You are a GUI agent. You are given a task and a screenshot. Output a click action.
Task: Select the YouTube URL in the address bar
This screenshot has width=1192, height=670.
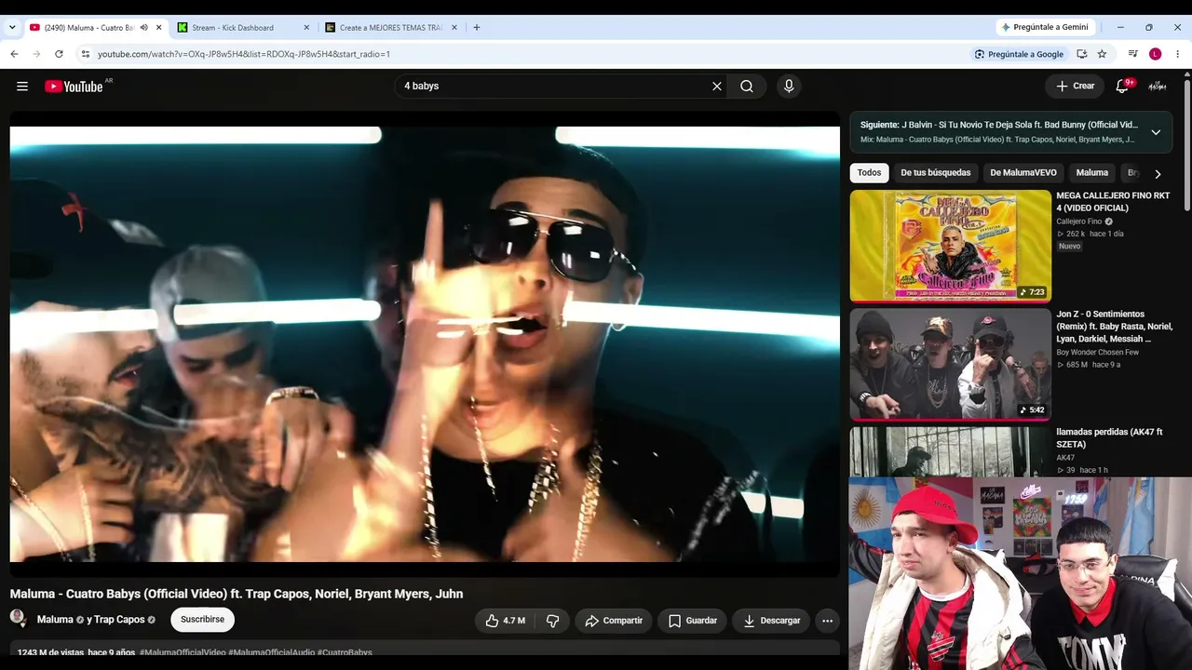[244, 54]
